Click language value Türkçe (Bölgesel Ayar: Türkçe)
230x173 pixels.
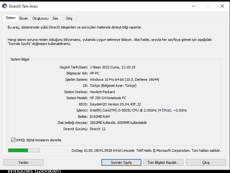pos(113,86)
